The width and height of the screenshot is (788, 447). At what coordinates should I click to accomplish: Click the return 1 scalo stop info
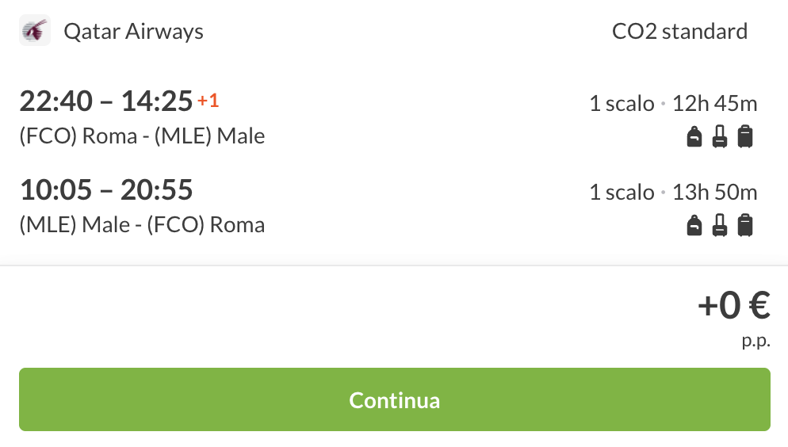622,192
